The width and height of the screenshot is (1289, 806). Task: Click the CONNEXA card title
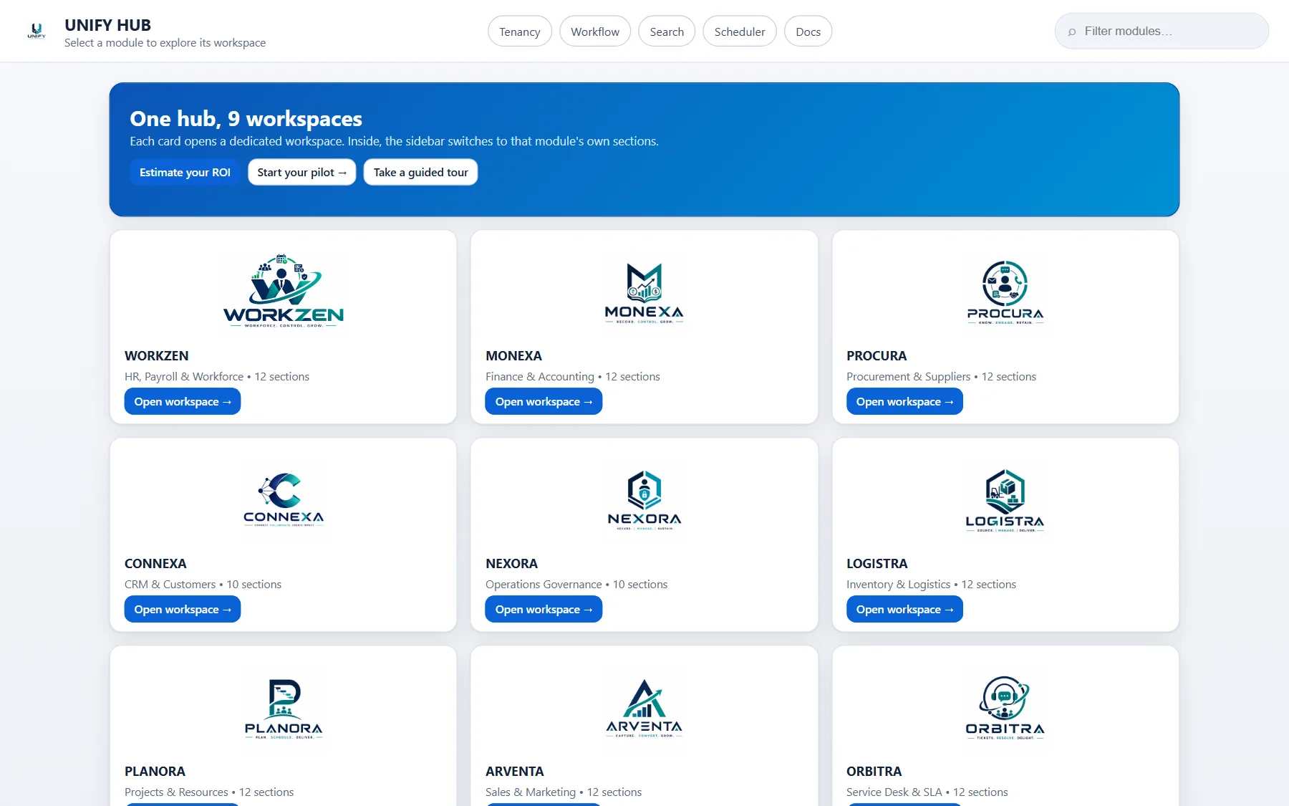(x=155, y=564)
